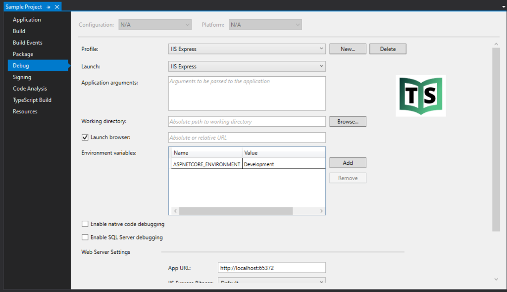
Task: Go to the TypeScript Build page
Action: [32, 100]
